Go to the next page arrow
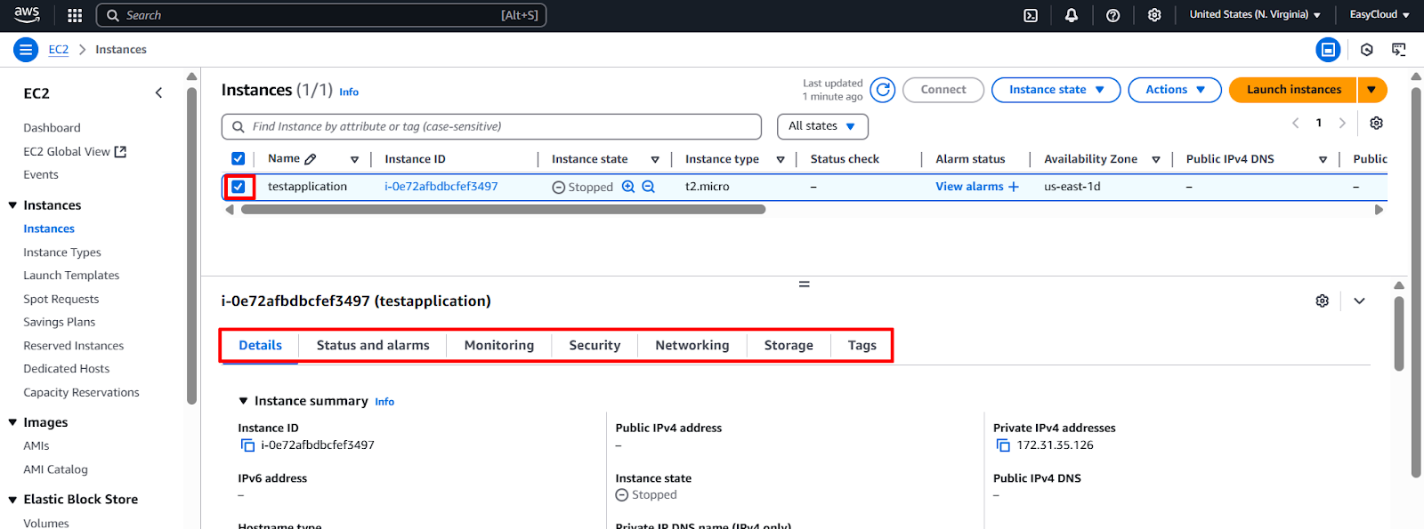Viewport: 1424px width, 529px height. 1342,123
